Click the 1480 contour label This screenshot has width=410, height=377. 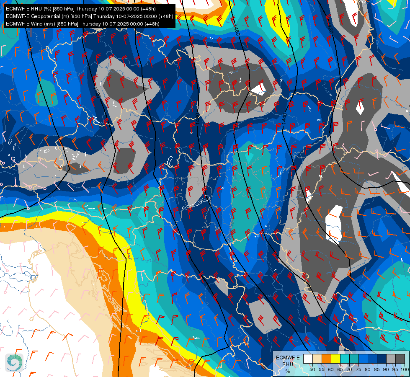coord(198,119)
